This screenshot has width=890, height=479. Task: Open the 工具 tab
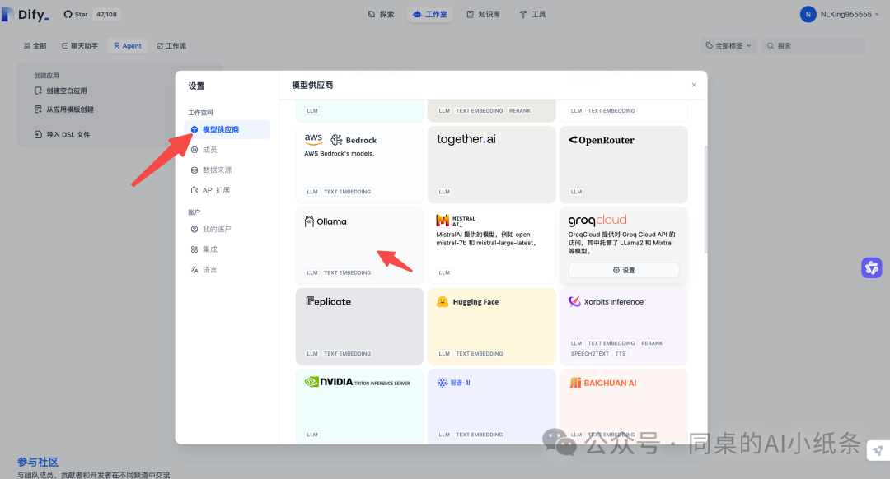[x=532, y=14]
